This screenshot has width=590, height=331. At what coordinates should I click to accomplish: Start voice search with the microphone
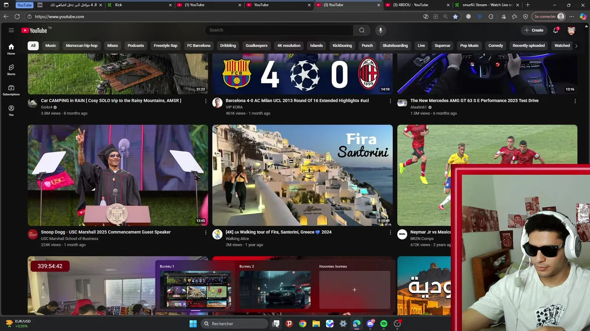[380, 30]
